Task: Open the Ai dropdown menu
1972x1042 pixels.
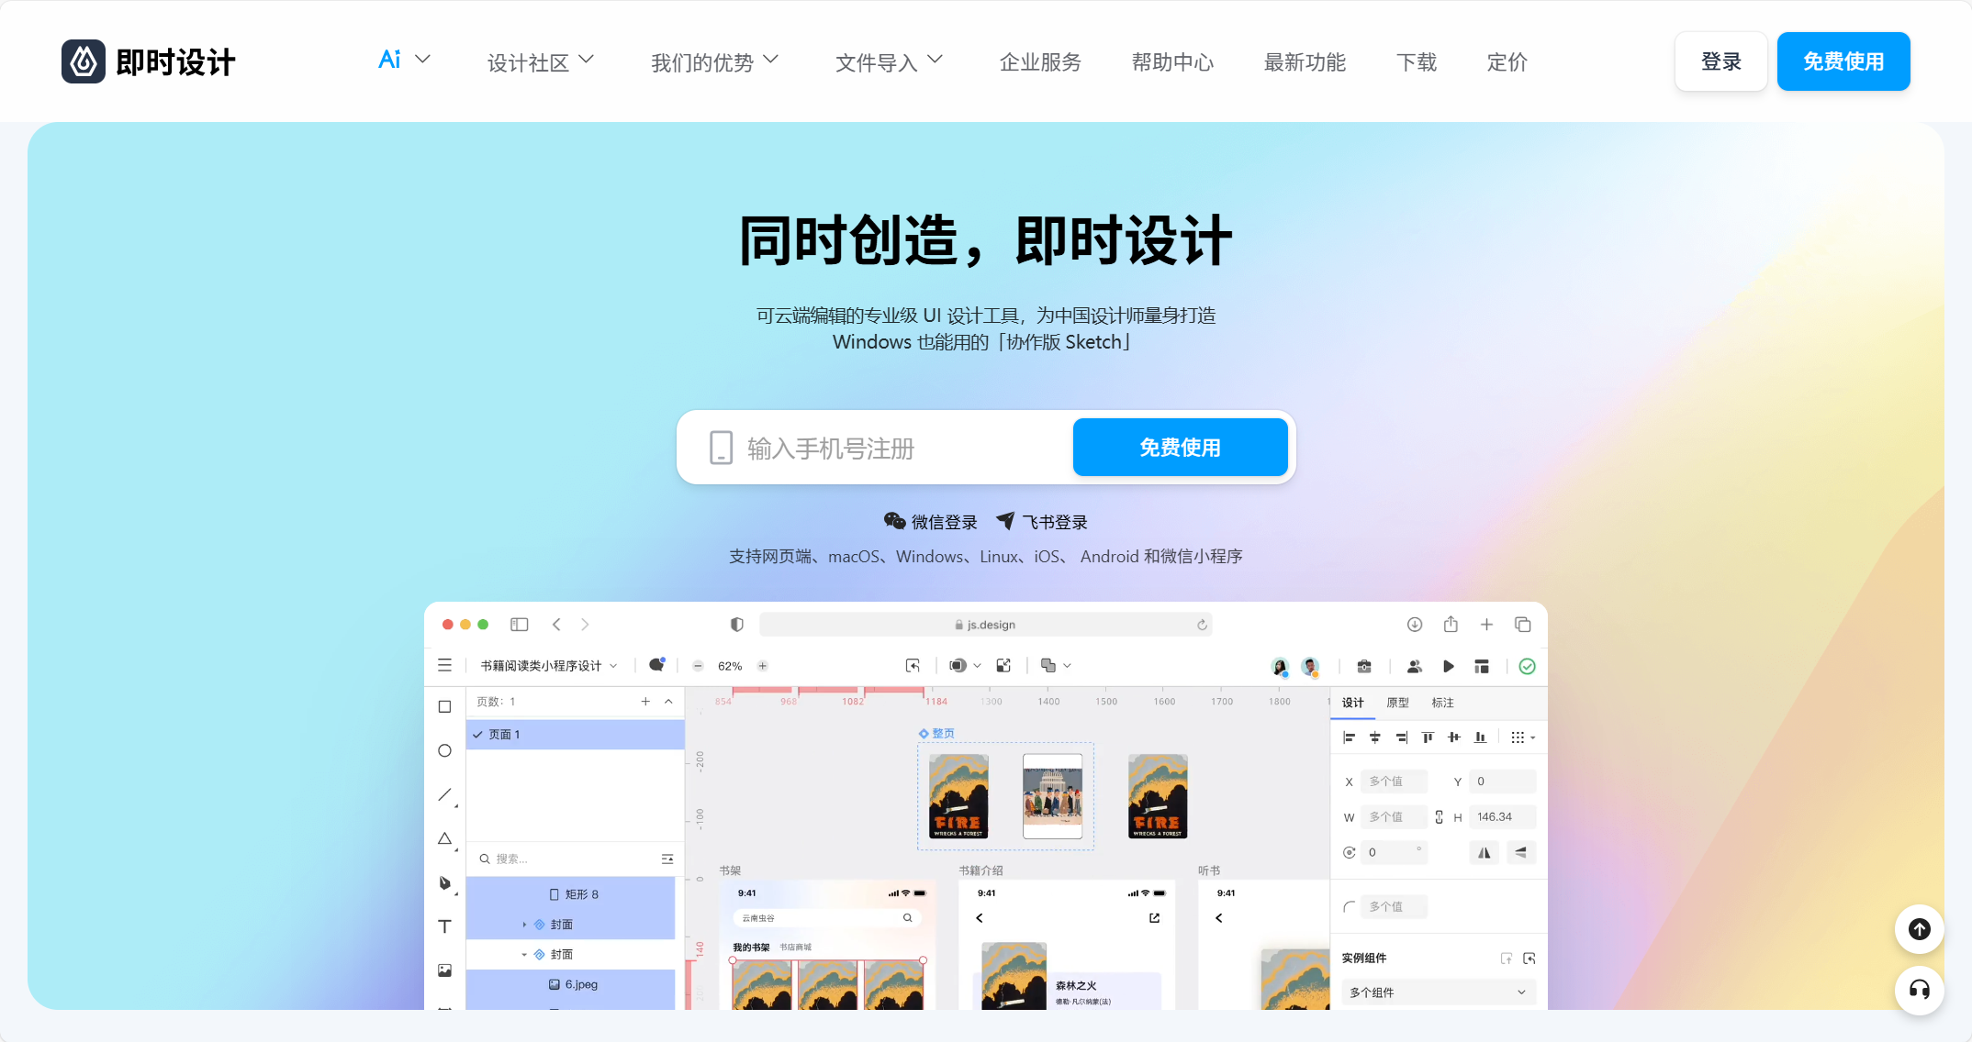Action: point(404,61)
